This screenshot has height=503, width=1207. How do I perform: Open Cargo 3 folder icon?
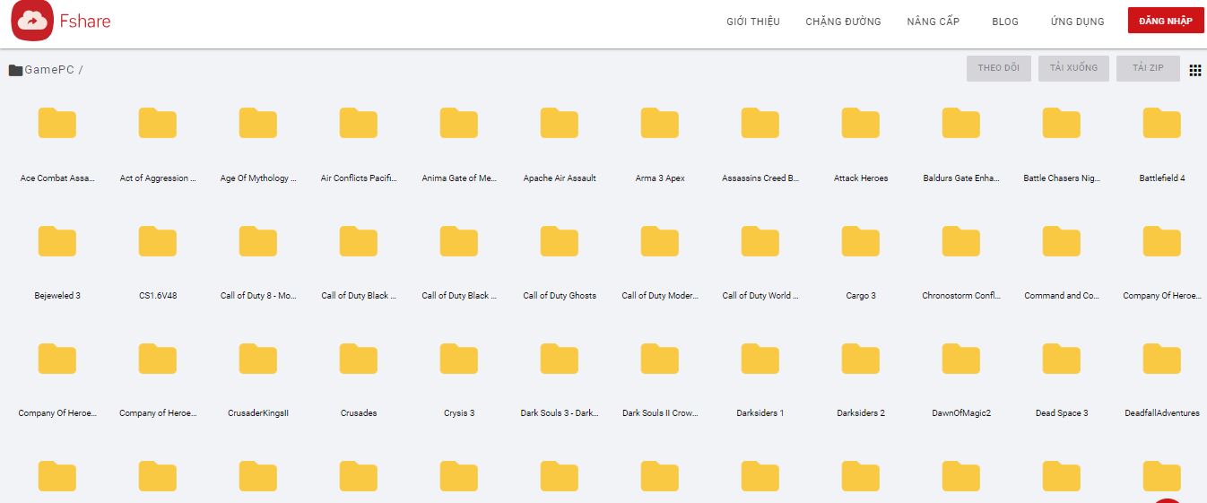click(861, 240)
